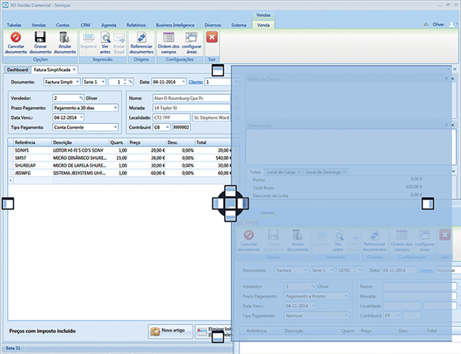Click the docking indicator at the left window edge
This screenshot has height=354, width=461.
(x=8, y=203)
